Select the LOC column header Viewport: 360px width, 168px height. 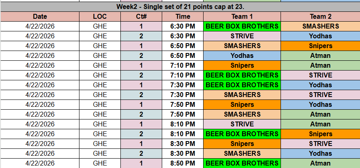[x=100, y=17]
